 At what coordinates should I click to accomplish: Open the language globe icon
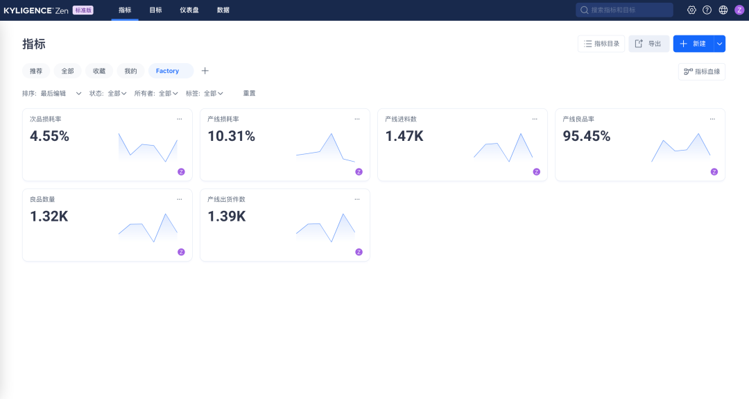(723, 10)
